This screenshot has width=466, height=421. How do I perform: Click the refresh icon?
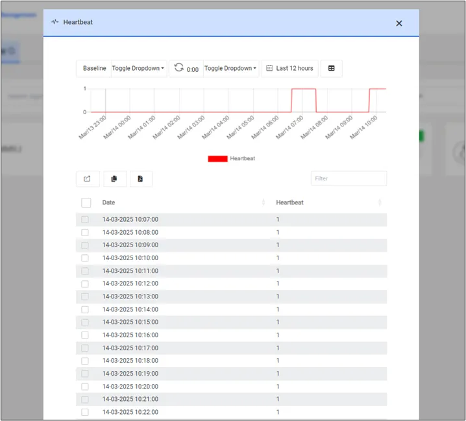coord(178,67)
